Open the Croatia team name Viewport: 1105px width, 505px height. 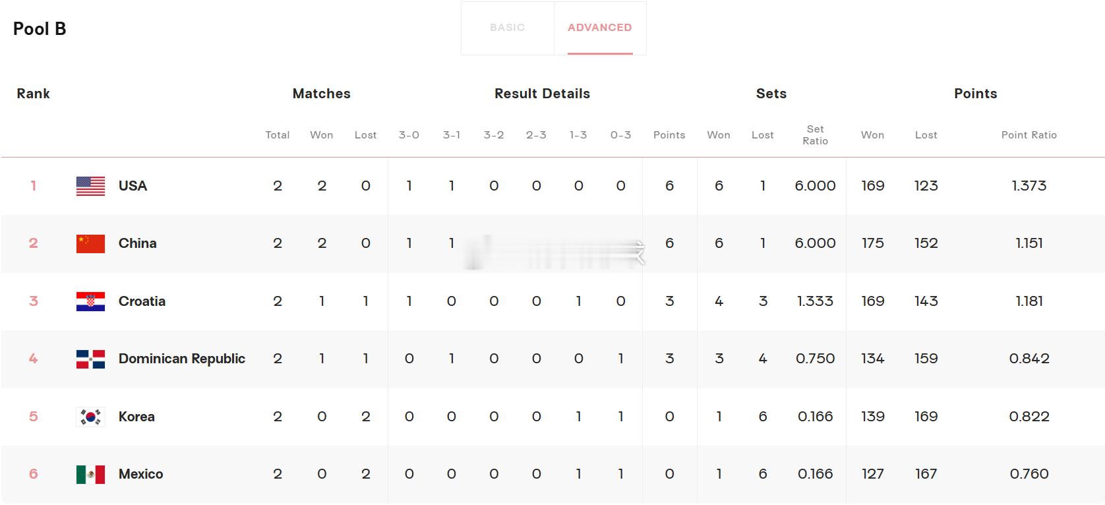click(142, 301)
